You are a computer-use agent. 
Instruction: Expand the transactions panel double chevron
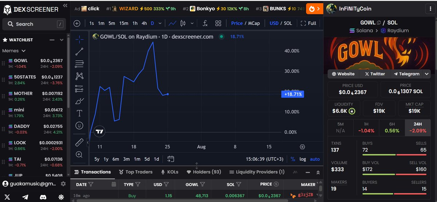(318, 172)
